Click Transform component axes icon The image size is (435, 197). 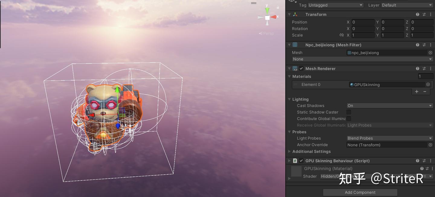295,14
